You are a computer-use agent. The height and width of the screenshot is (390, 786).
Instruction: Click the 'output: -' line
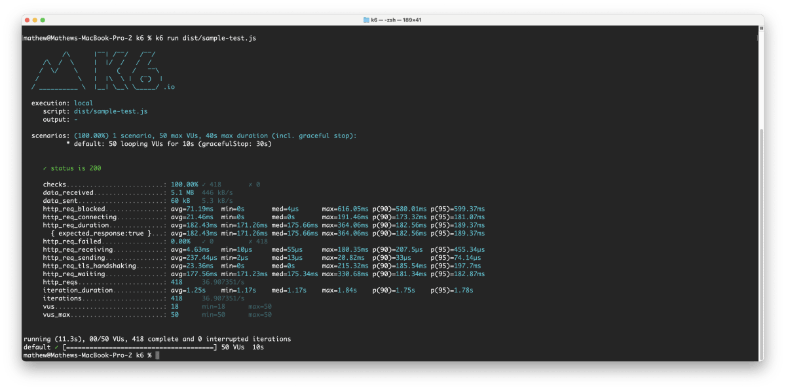click(60, 120)
